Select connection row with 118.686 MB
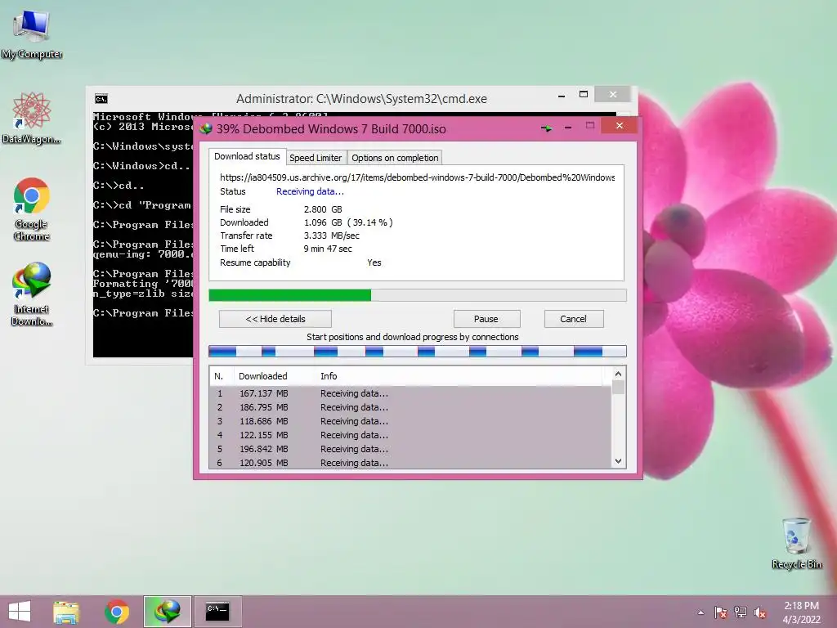Image resolution: width=837 pixels, height=628 pixels. click(x=410, y=421)
